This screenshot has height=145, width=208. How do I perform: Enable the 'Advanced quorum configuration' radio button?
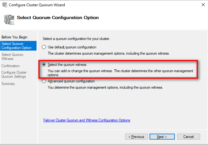coord(44,81)
